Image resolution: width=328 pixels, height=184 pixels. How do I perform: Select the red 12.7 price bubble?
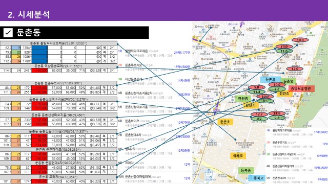[259, 114]
